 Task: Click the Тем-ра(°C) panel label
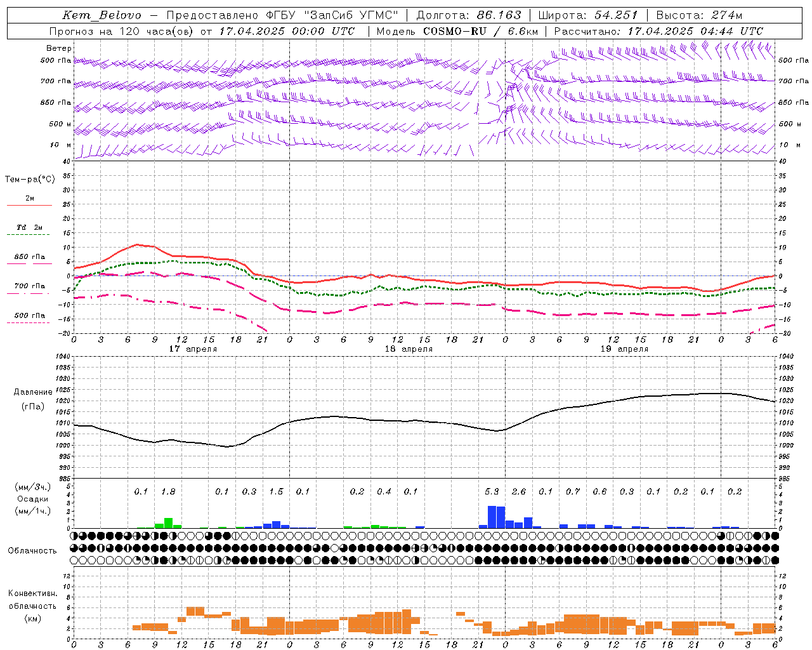(30, 180)
